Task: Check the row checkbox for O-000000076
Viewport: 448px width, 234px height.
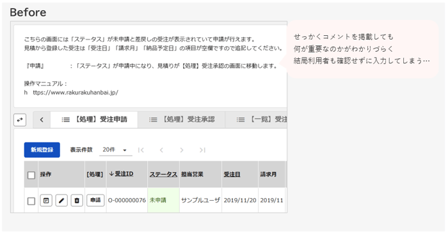Action: tap(31, 201)
